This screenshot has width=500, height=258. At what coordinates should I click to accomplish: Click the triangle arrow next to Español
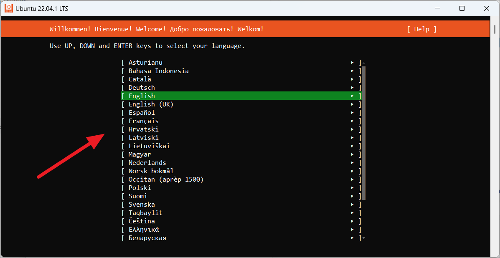click(353, 113)
